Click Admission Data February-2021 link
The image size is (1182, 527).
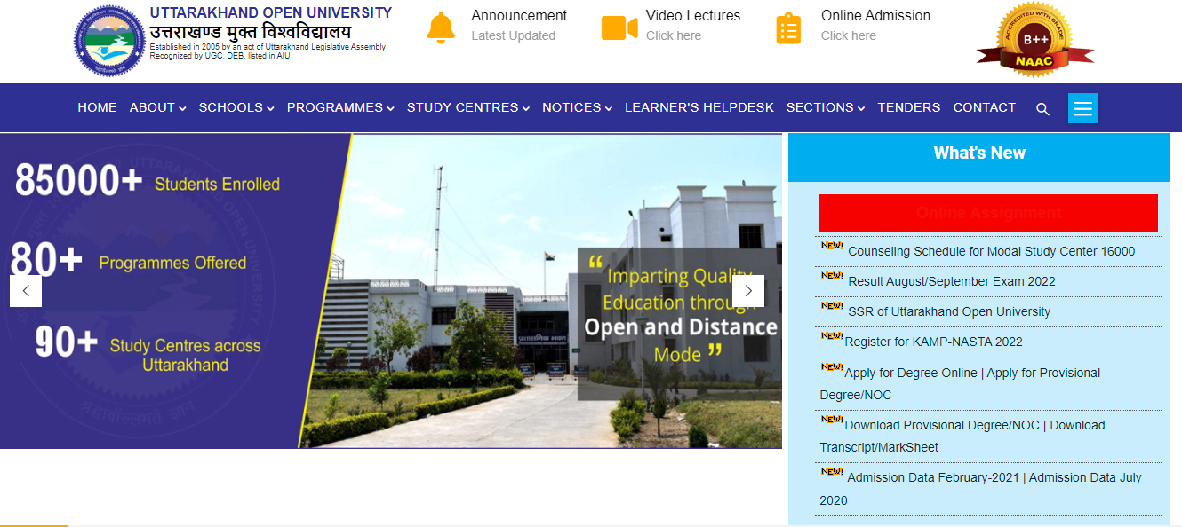pyautogui.click(x=933, y=477)
